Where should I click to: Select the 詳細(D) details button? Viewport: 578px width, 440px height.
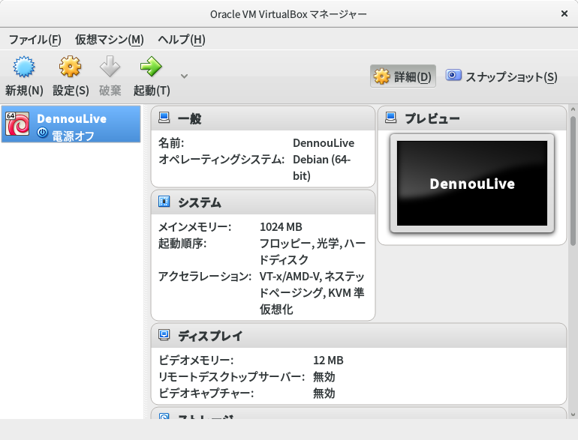pyautogui.click(x=403, y=76)
